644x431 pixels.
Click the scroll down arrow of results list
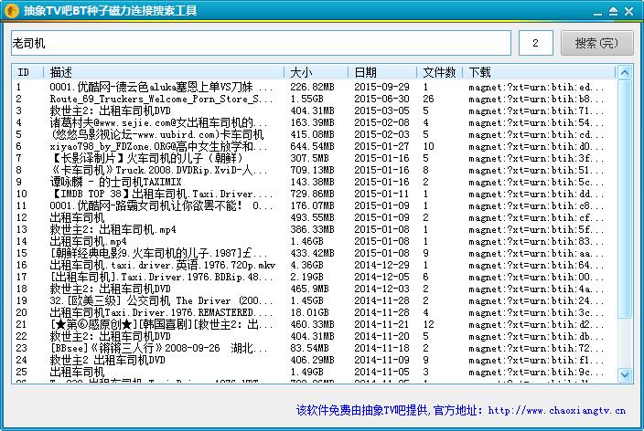(625, 374)
